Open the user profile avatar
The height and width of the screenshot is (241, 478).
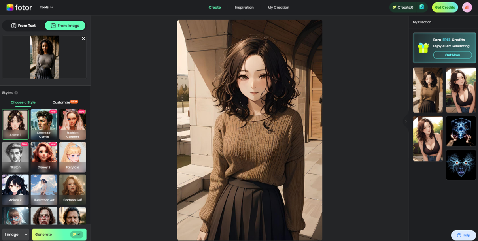[x=467, y=7]
